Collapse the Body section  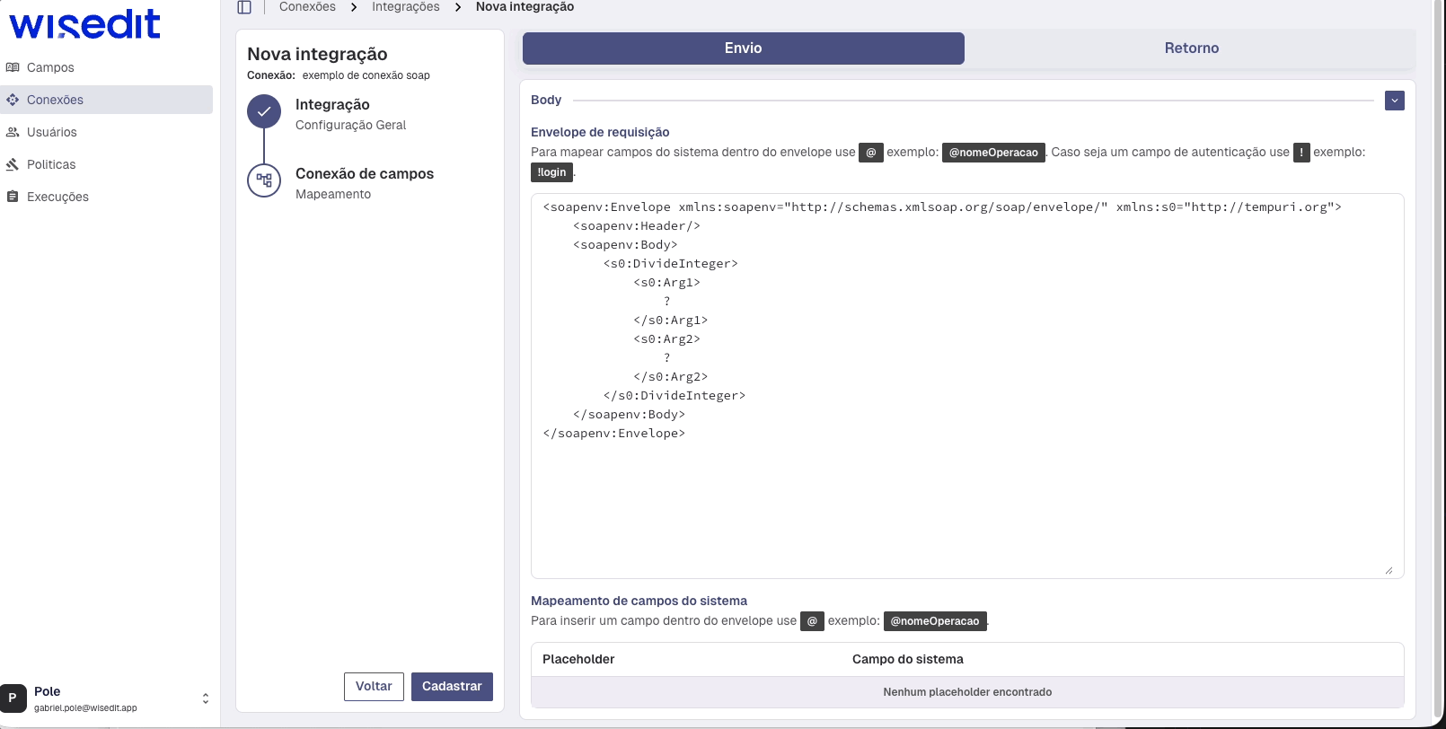click(x=1394, y=101)
